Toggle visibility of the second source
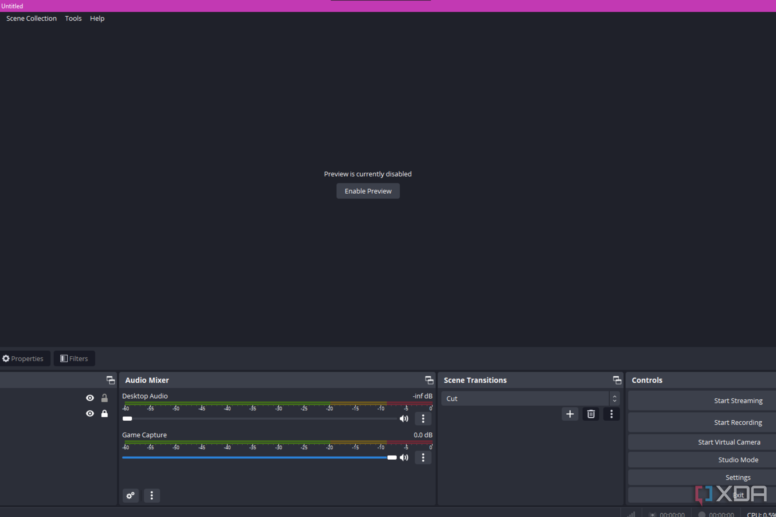Viewport: 776px width, 517px height. (90, 413)
